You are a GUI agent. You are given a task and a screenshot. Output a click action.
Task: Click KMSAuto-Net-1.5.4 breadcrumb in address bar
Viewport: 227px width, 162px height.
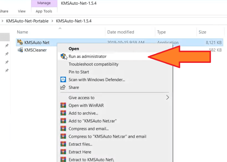coord(74,21)
